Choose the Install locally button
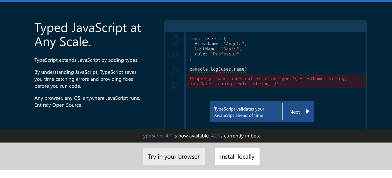The width and height of the screenshot is (392, 178). coord(237,156)
